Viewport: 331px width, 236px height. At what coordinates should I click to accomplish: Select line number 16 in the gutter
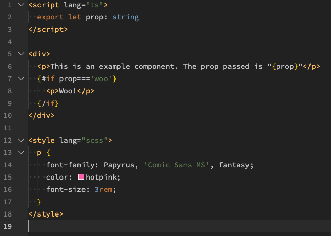8,189
